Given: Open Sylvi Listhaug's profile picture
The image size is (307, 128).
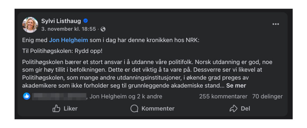Looking at the screenshot, I should (30, 25).
